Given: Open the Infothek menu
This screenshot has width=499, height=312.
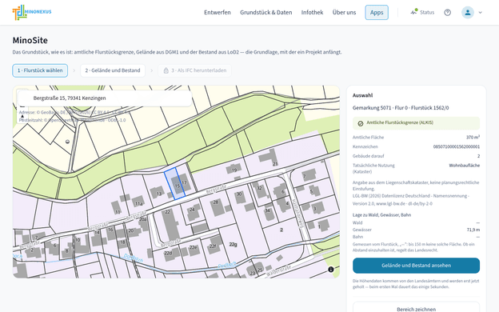Looking at the screenshot, I should pos(312,13).
